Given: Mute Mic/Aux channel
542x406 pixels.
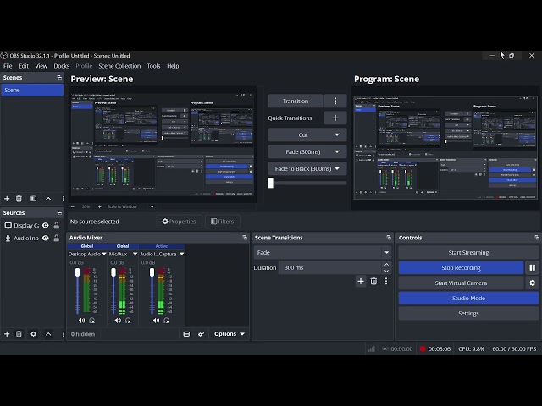Looking at the screenshot, I should (x=119, y=321).
